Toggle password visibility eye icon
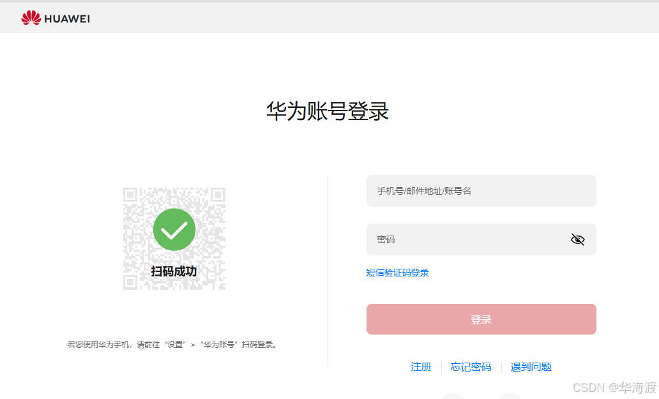659x399 pixels. point(577,239)
